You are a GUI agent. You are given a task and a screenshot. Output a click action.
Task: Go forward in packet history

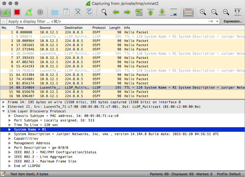pyautogui.click(x=127, y=12)
